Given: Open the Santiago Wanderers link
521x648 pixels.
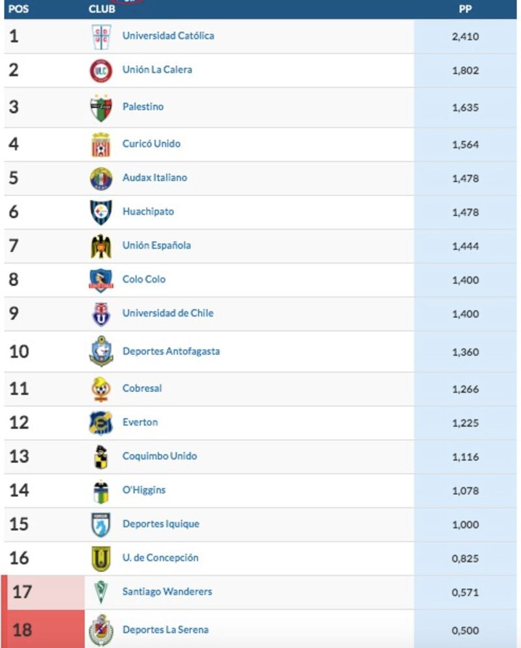Looking at the screenshot, I should pos(167,592).
